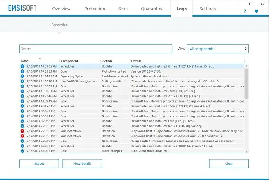
Task: Click info icon for 7/14/2018 10:22:46 PM entry
Action: pyautogui.click(x=22, y=96)
